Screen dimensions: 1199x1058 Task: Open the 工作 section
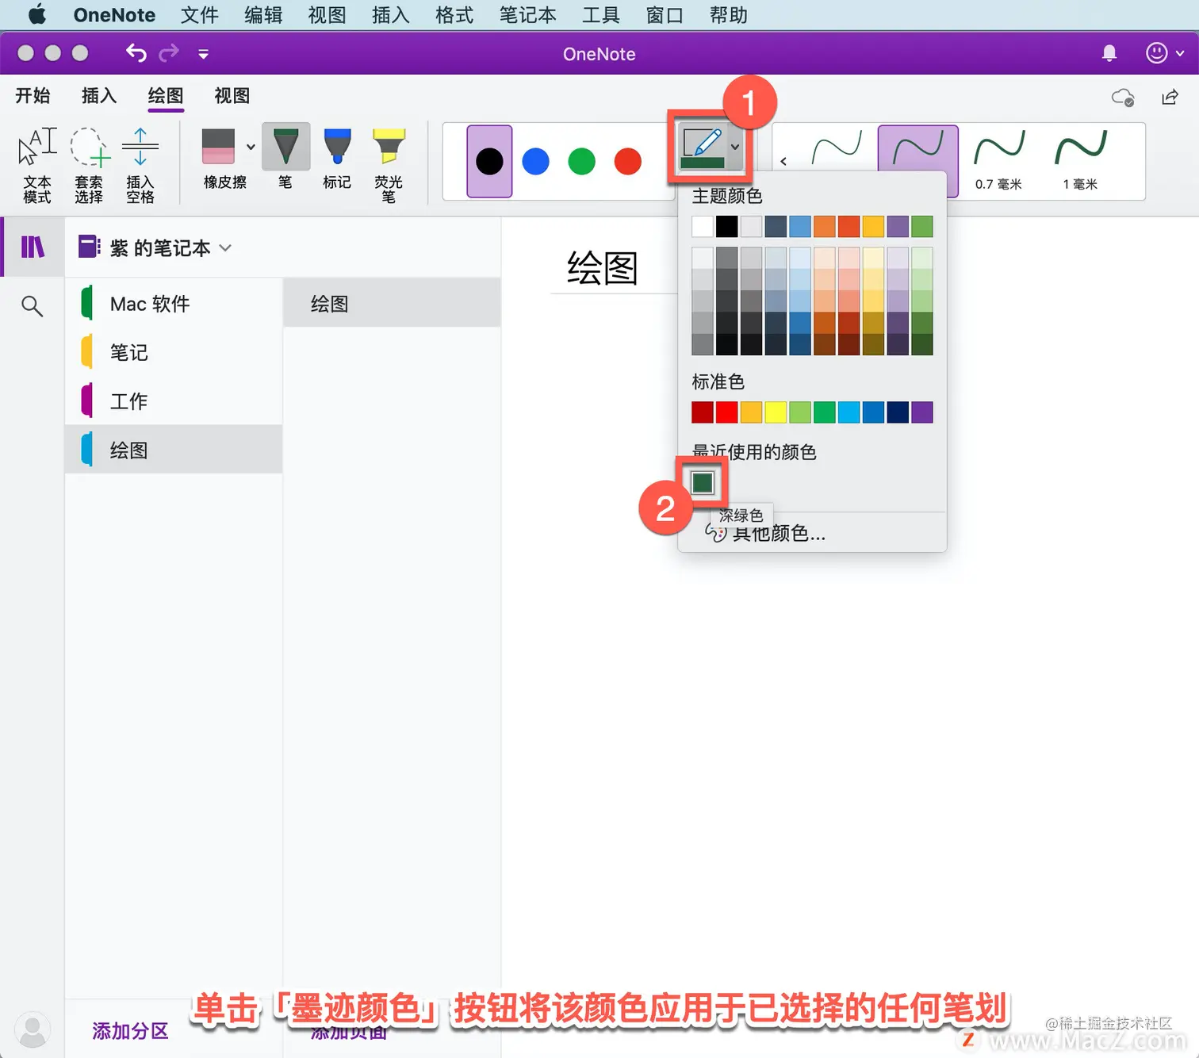coord(174,401)
